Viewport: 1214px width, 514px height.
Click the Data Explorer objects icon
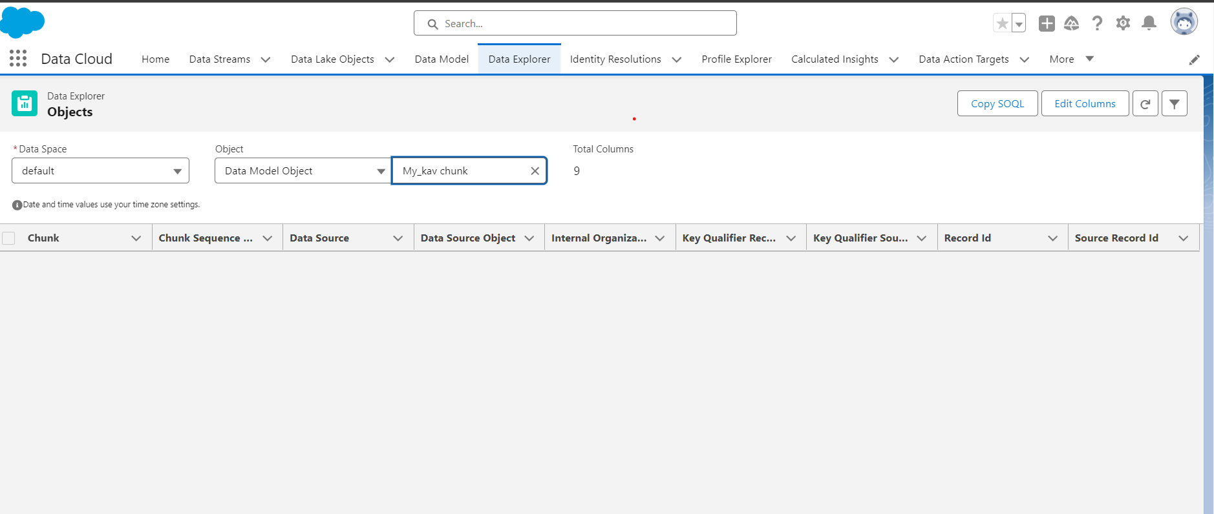point(25,103)
